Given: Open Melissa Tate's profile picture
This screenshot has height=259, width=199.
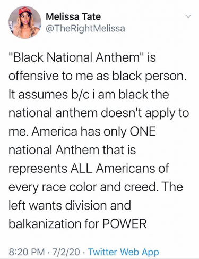Looking at the screenshot, I should 25,22.
